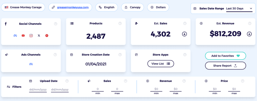Click the Upload Date end date field

coord(60,90)
